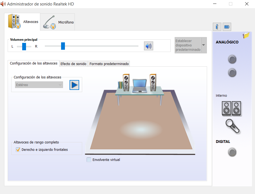Enable Envolvente virtual checkbox

pos(89,160)
